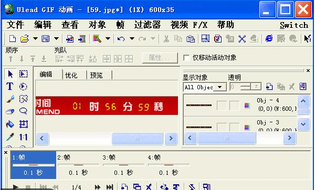Click the properties icon in object panel
Screen dimensions: 315x190
[303, 87]
